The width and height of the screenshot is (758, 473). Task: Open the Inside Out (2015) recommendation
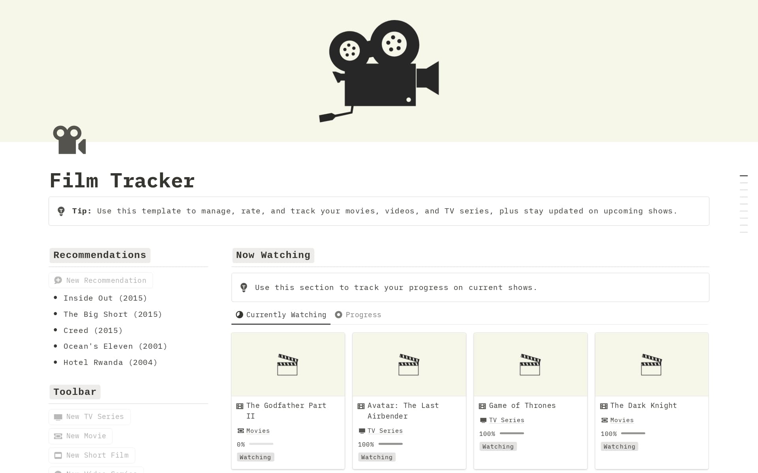pyautogui.click(x=105, y=298)
